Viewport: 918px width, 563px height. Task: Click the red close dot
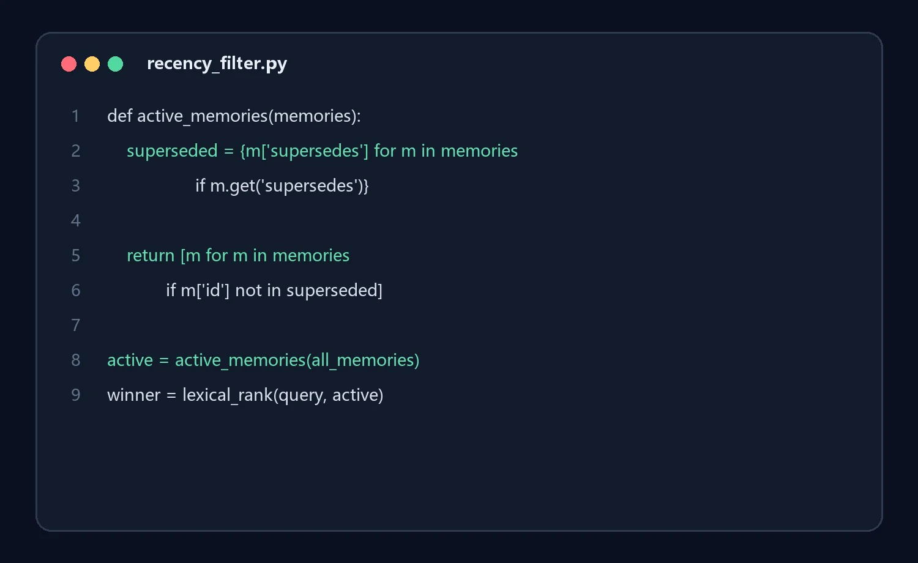click(x=69, y=64)
